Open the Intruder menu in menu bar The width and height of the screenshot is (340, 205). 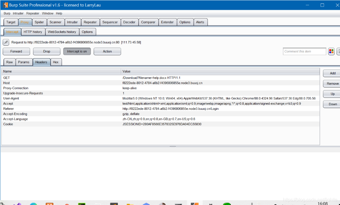[x=18, y=13]
